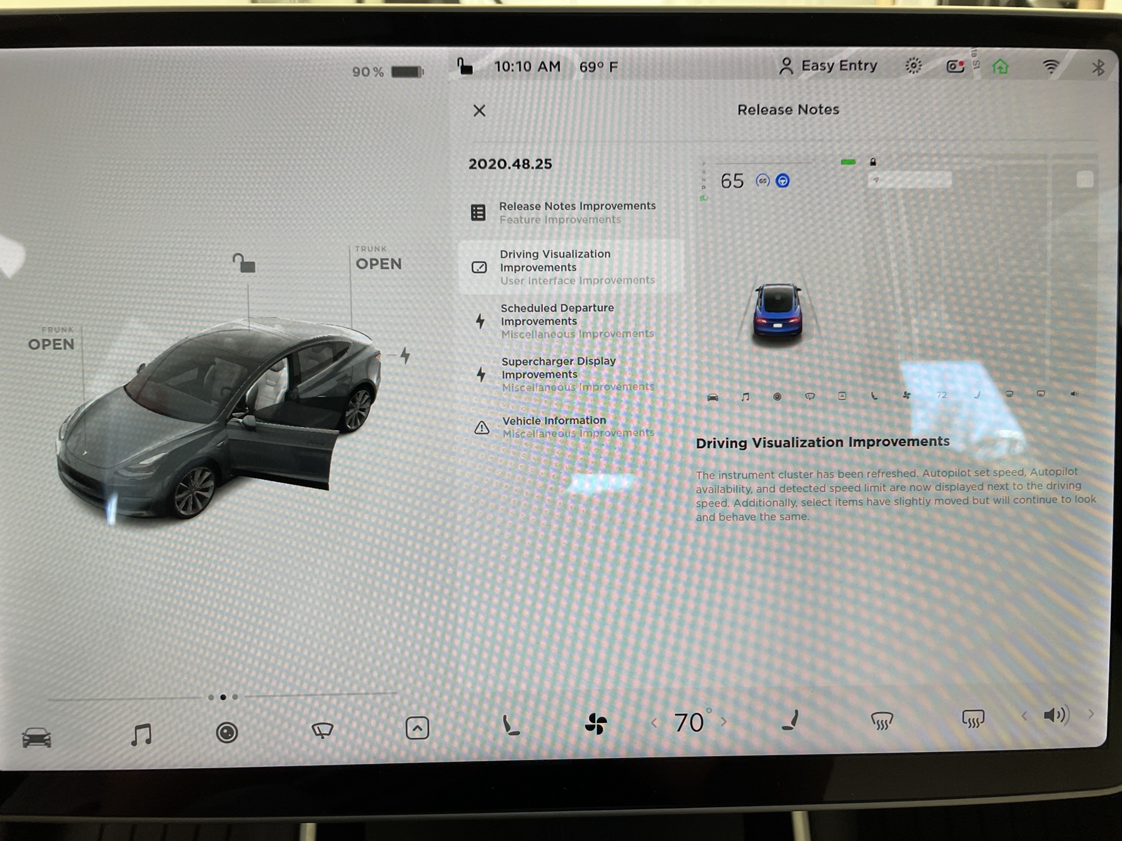Image resolution: width=1122 pixels, height=841 pixels.
Task: Tap the climate fan icon
Action: (x=596, y=723)
